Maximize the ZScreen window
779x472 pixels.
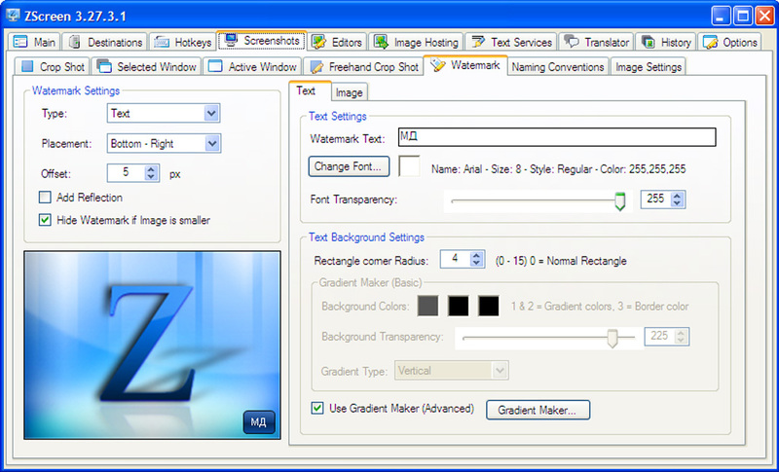(x=743, y=16)
